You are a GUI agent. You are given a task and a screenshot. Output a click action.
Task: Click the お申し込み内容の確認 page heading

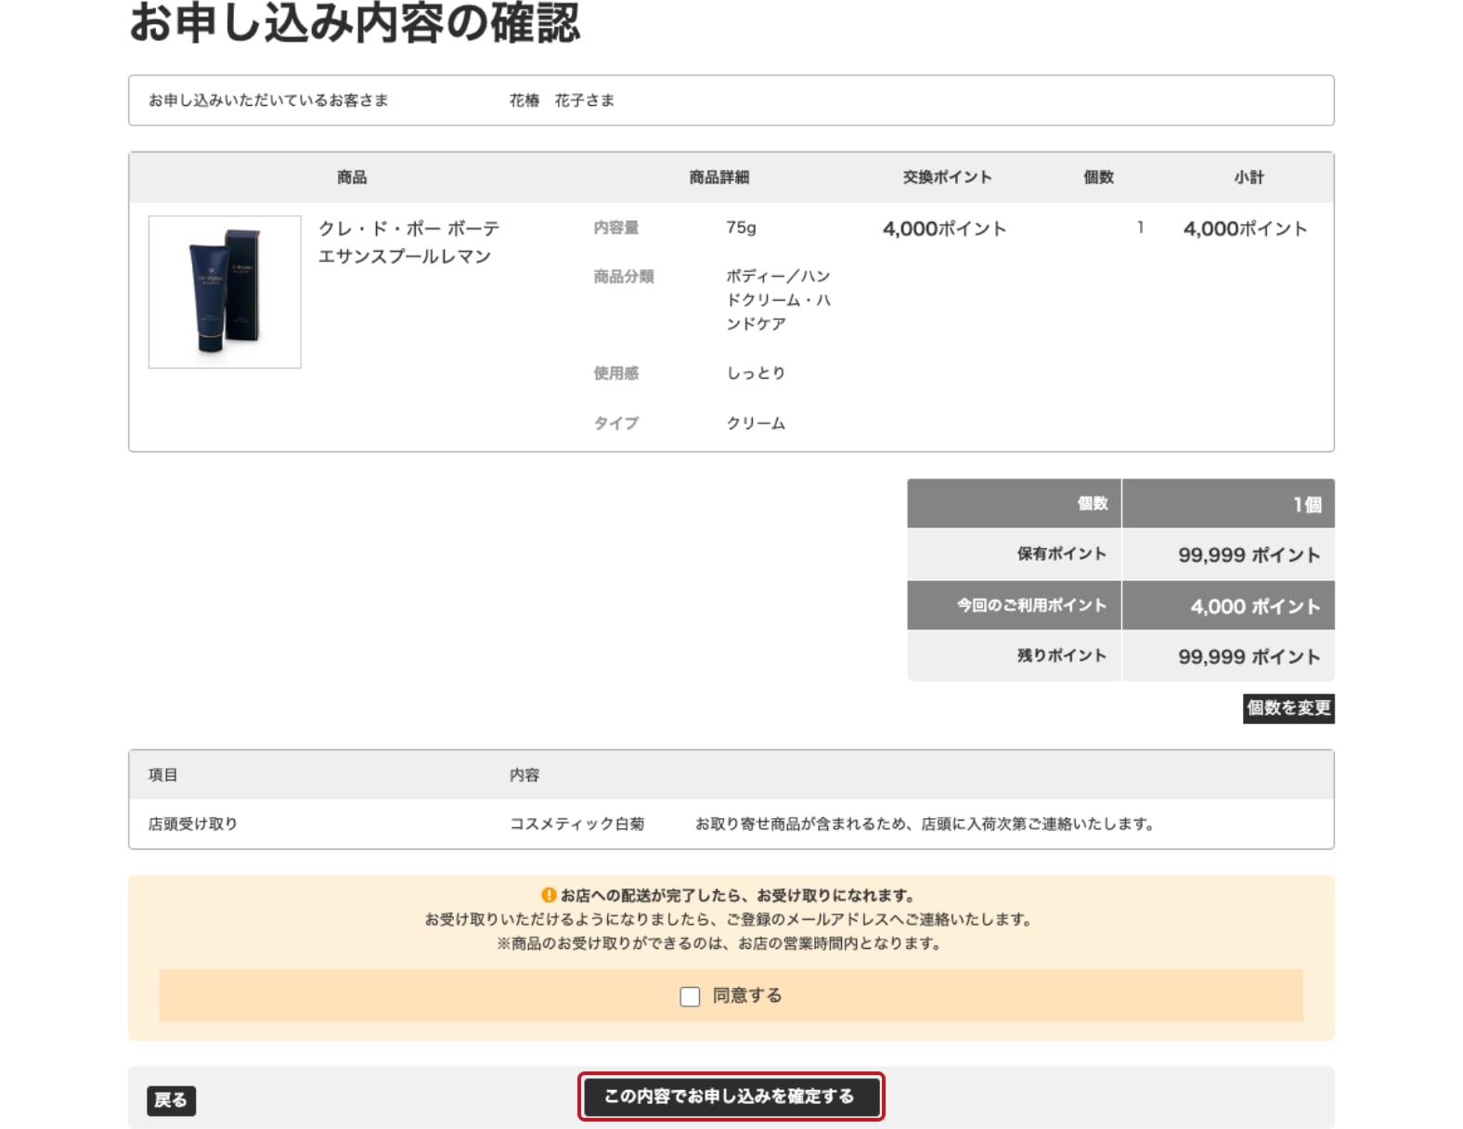click(354, 22)
